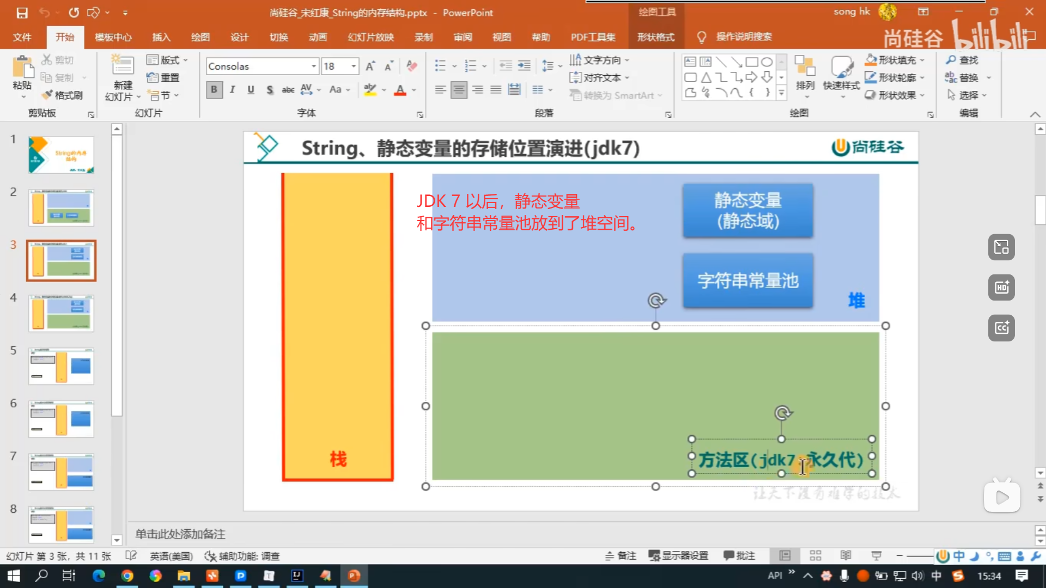Open Slide Sorter view in the status bar
1046x588 pixels.
point(816,555)
